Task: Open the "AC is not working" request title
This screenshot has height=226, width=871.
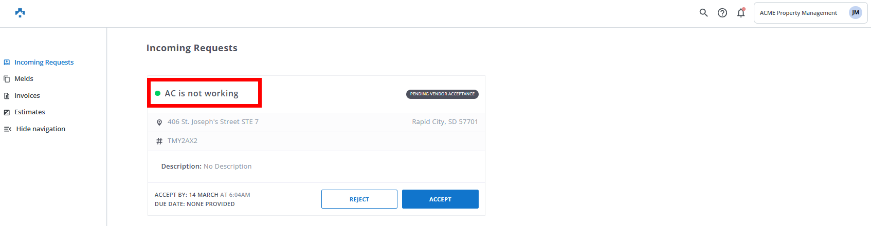Action: click(x=201, y=93)
